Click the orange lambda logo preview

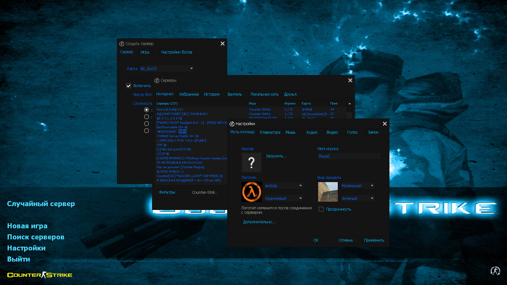coord(252,192)
